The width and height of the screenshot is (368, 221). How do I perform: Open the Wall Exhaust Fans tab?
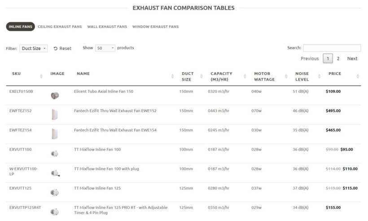point(107,27)
